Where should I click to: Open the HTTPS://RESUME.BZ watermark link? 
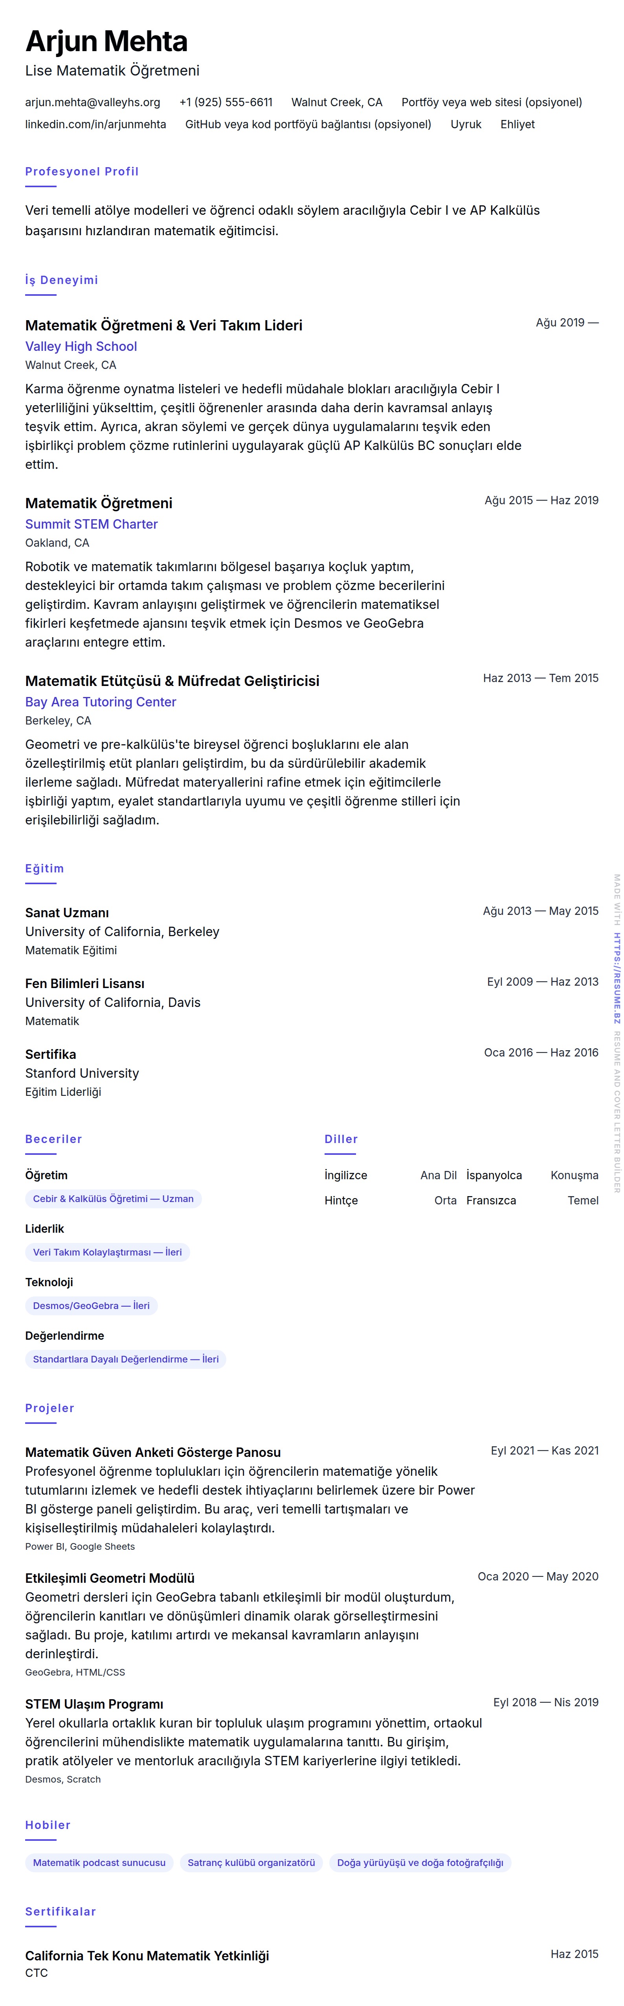[617, 977]
